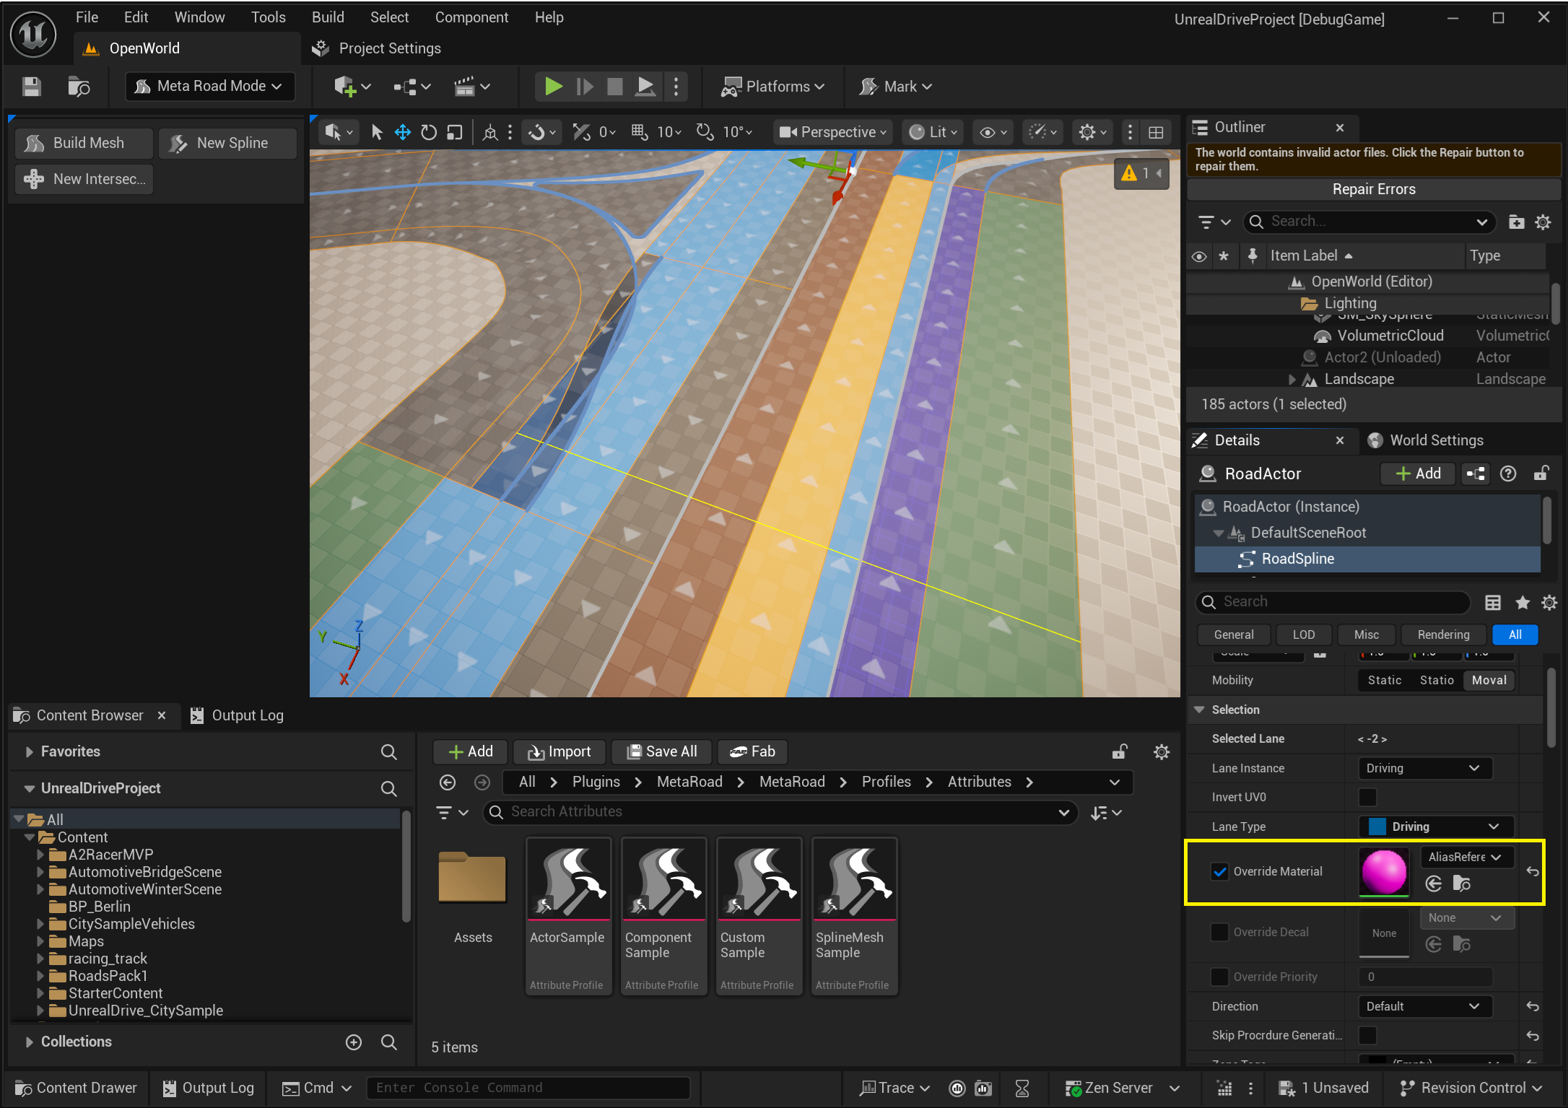Viewport: 1568px width, 1108px height.
Task: Open the File menu
Action: pyautogui.click(x=87, y=17)
